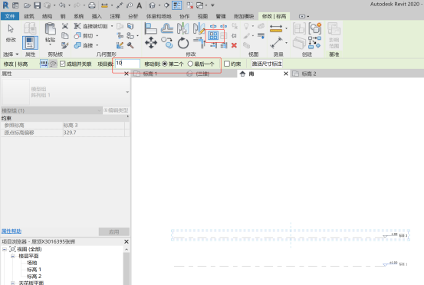The height and width of the screenshot is (285, 424).
Task: Select the Match Type Properties brush icon
Action: 64,45
